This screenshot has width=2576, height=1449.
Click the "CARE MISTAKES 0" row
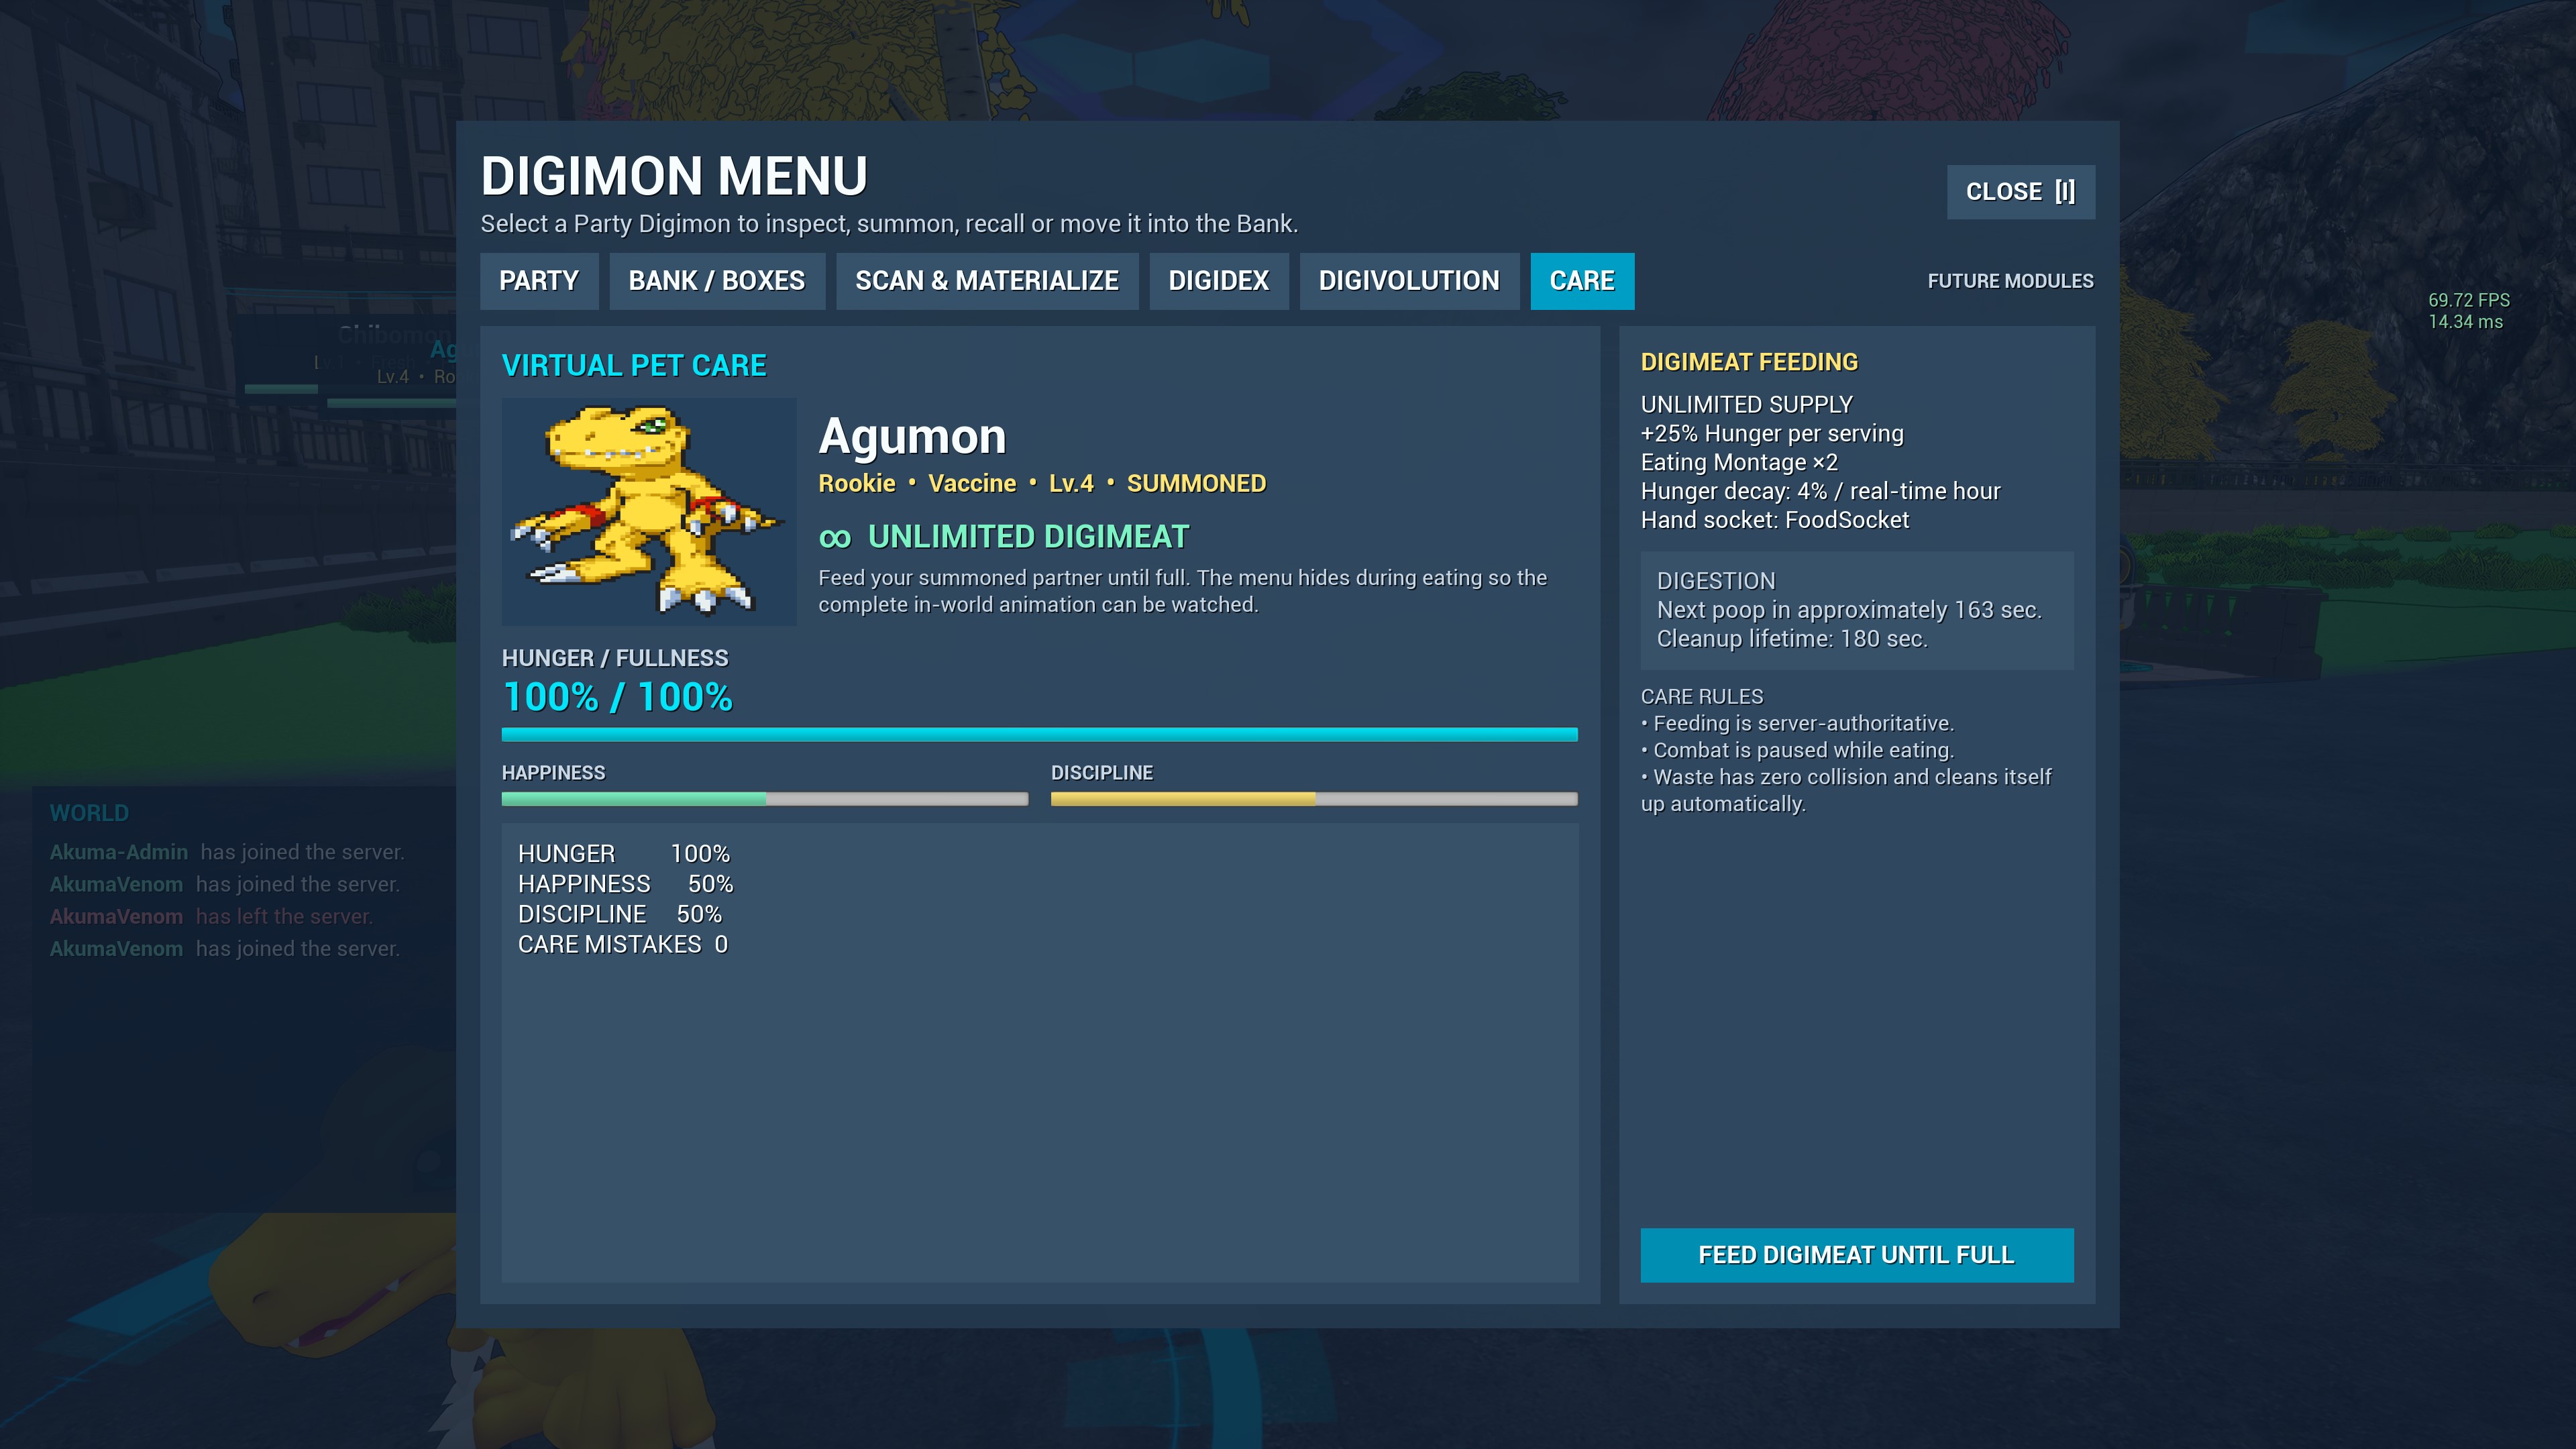click(x=623, y=944)
